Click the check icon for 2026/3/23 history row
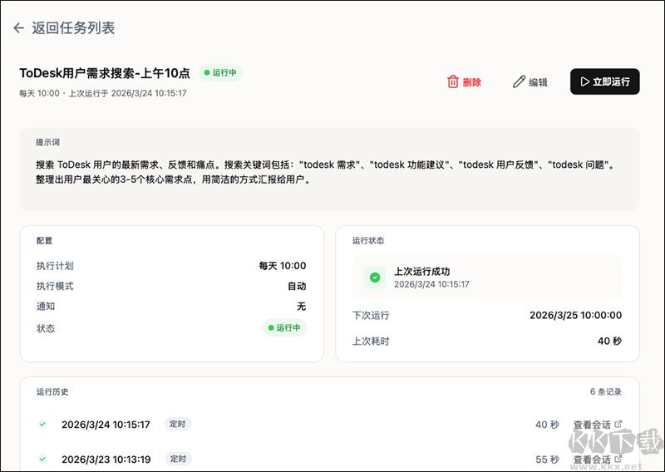 click(x=42, y=459)
